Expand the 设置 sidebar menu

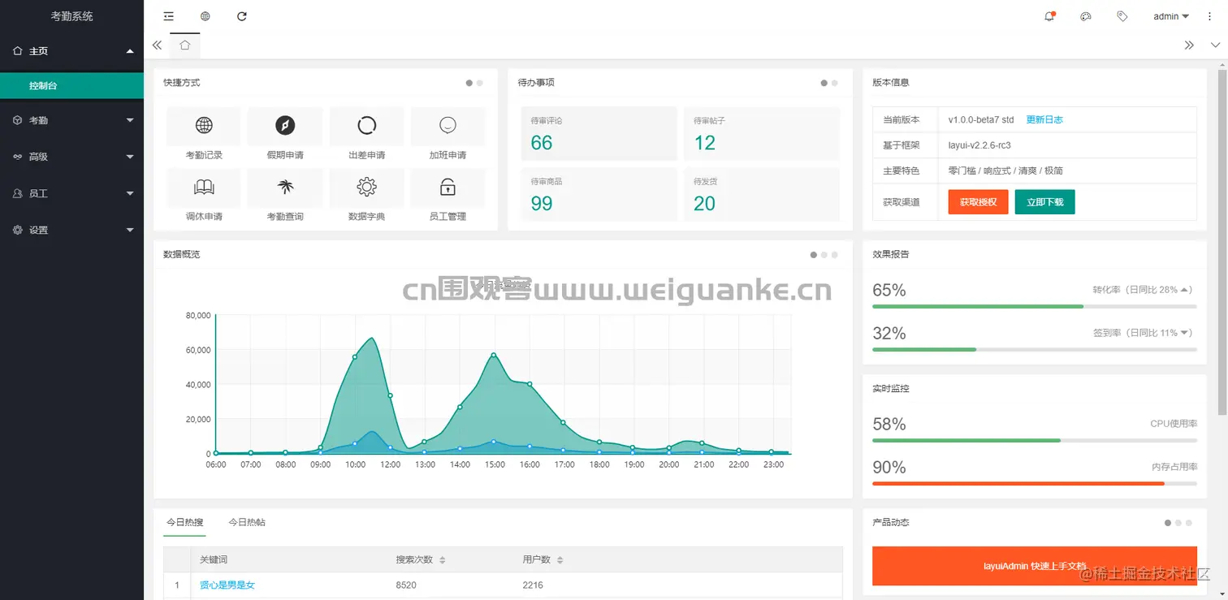pos(71,230)
